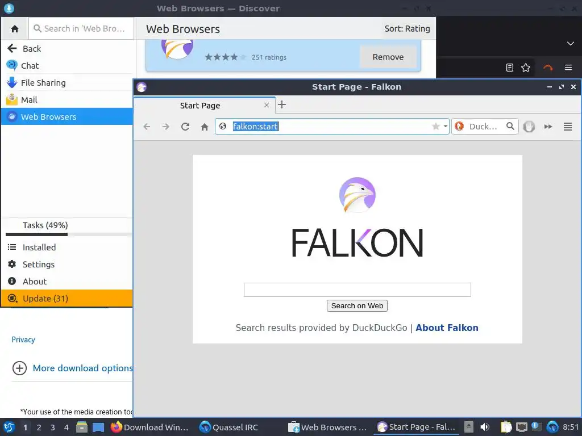Open the network tray icon

(x=522, y=427)
